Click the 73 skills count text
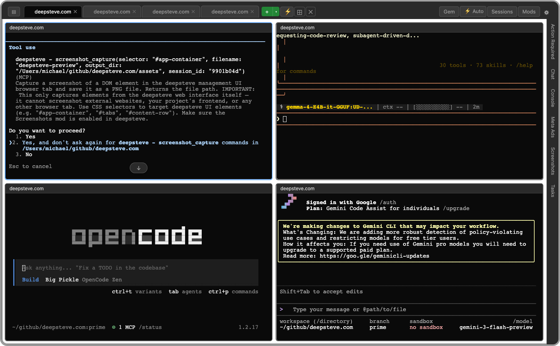The width and height of the screenshot is (560, 346). 491,65
